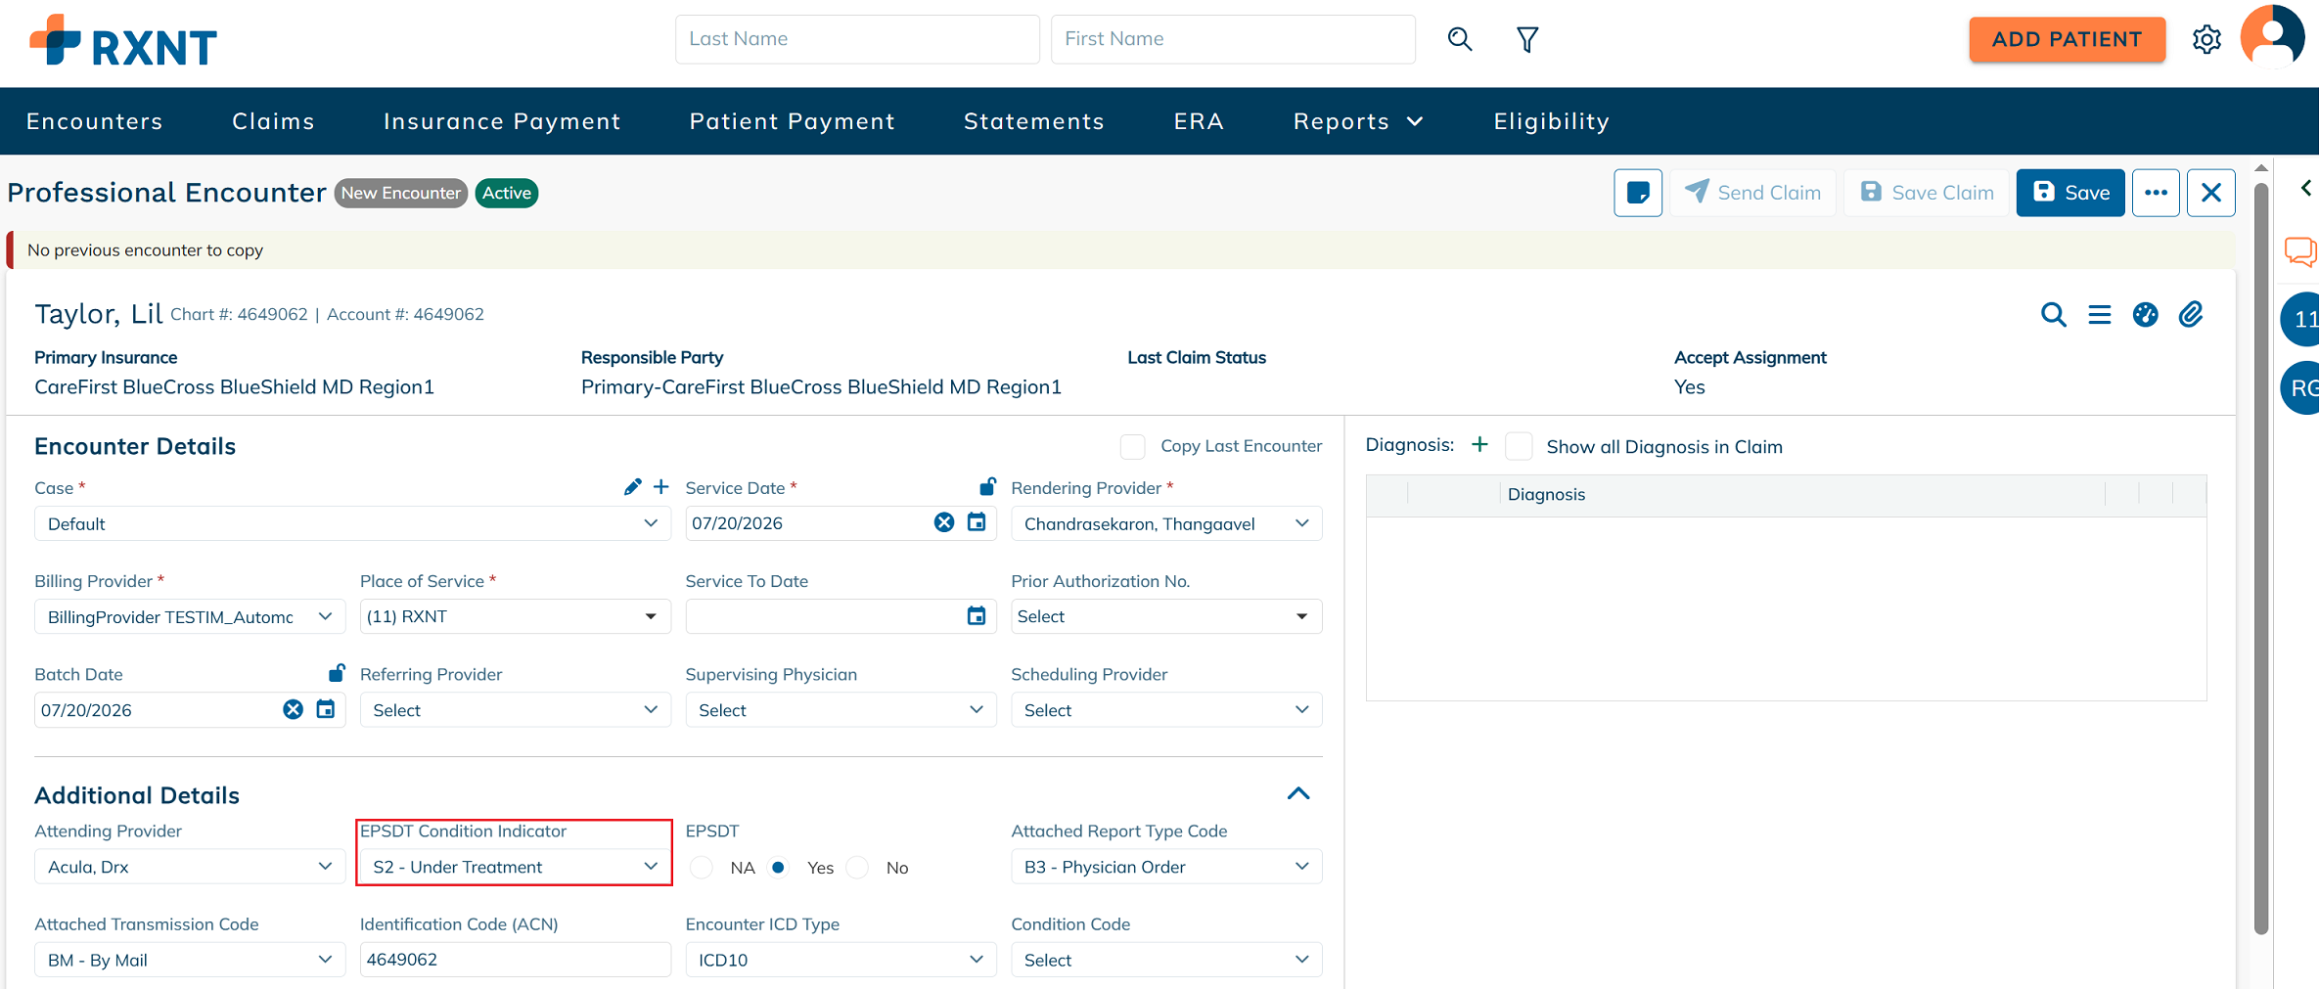Screen dimensions: 2319x989
Task: Open the Attending Provider dropdown
Action: click(x=190, y=867)
